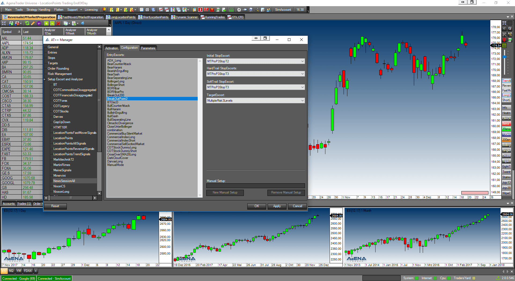This screenshot has height=281, width=515.
Task: Click the users icon next to SimAccount
Action: [x=268, y=10]
